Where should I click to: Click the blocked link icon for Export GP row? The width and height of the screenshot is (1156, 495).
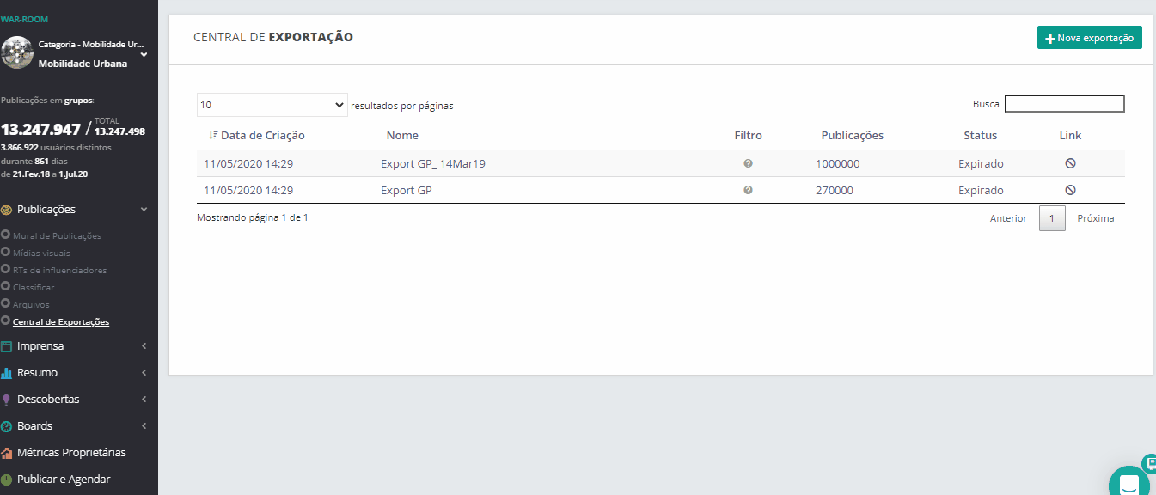pos(1070,190)
